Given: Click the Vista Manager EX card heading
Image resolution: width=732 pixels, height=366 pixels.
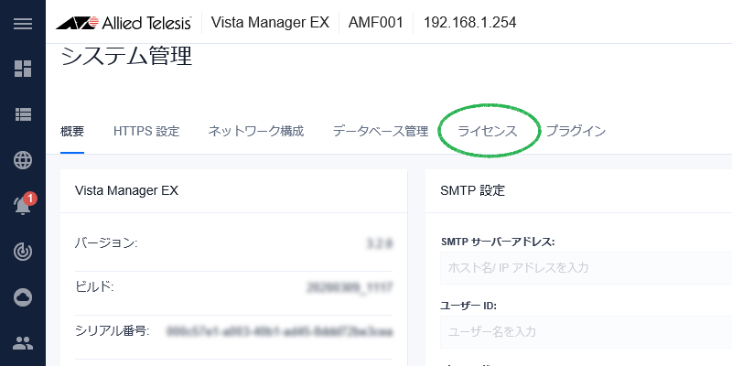Looking at the screenshot, I should [x=126, y=190].
